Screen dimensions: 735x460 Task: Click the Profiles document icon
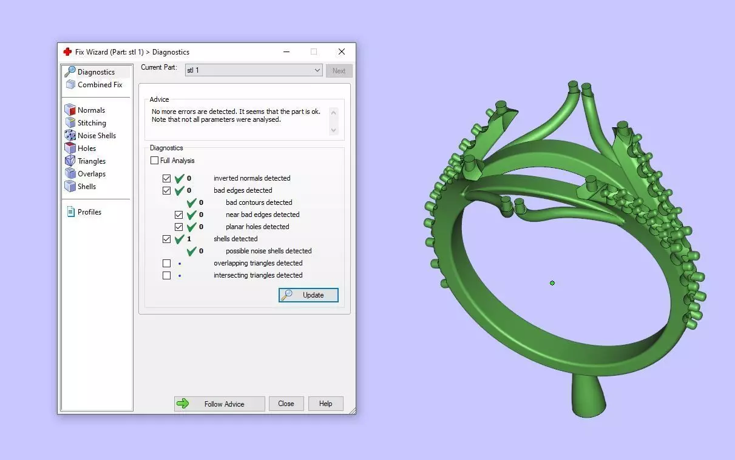[x=70, y=212]
